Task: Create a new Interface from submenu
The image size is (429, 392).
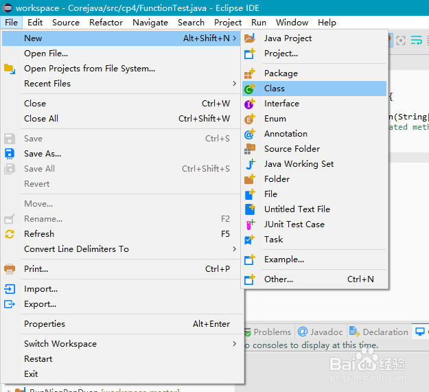Action: click(x=314, y=104)
